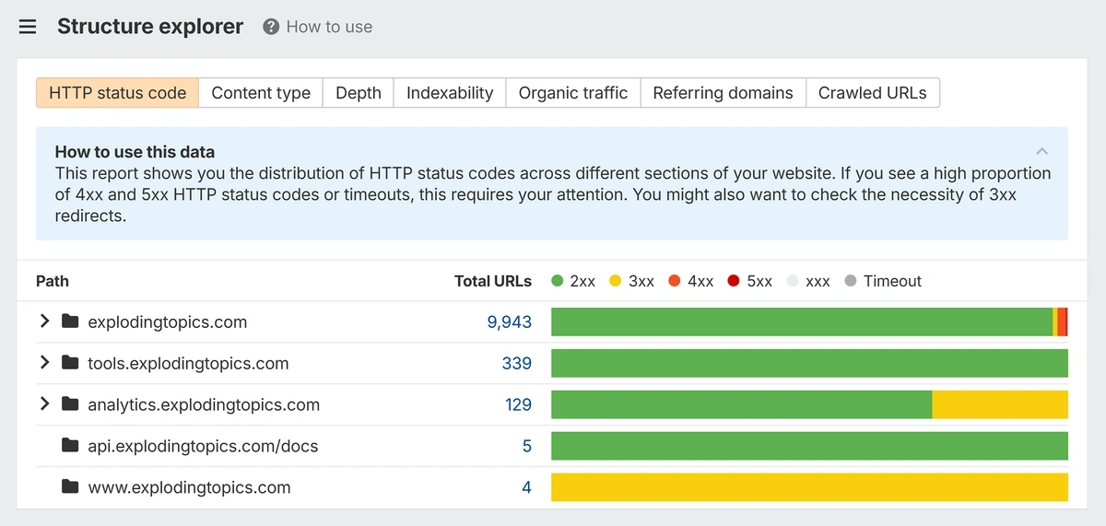Open the 9,943 total URLs link

tap(510, 321)
